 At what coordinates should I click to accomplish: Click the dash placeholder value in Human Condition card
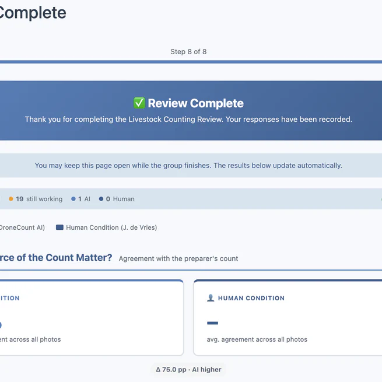[x=212, y=323]
